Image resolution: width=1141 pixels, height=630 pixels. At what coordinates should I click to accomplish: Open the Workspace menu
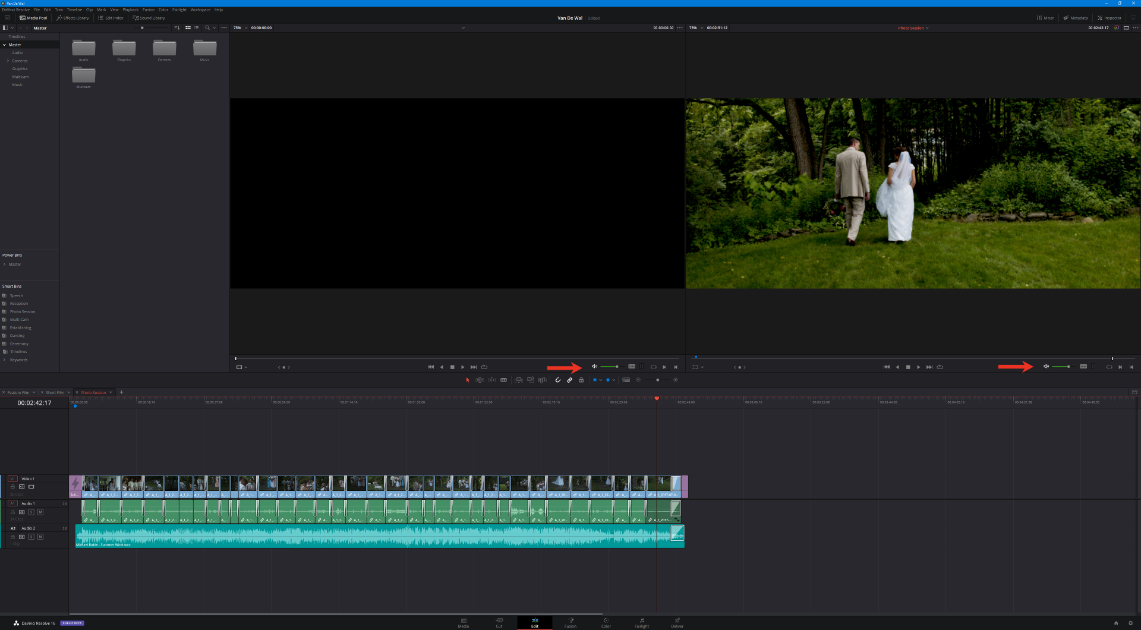[x=200, y=10]
